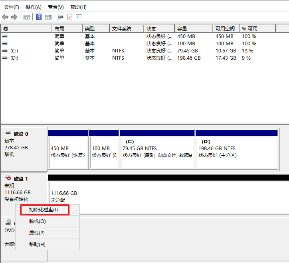Click the disk connect toolbar icon
The image size is (289, 263).
pos(61,17)
